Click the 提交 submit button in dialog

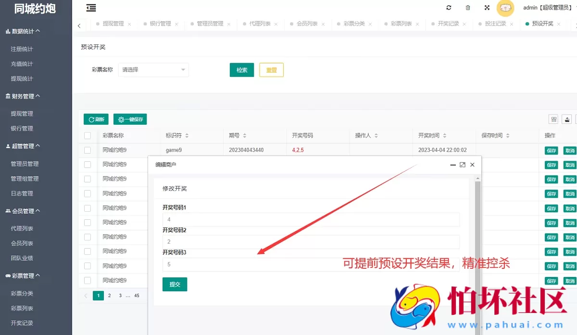tap(175, 284)
